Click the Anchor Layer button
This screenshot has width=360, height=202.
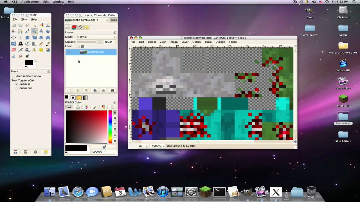click(103, 90)
